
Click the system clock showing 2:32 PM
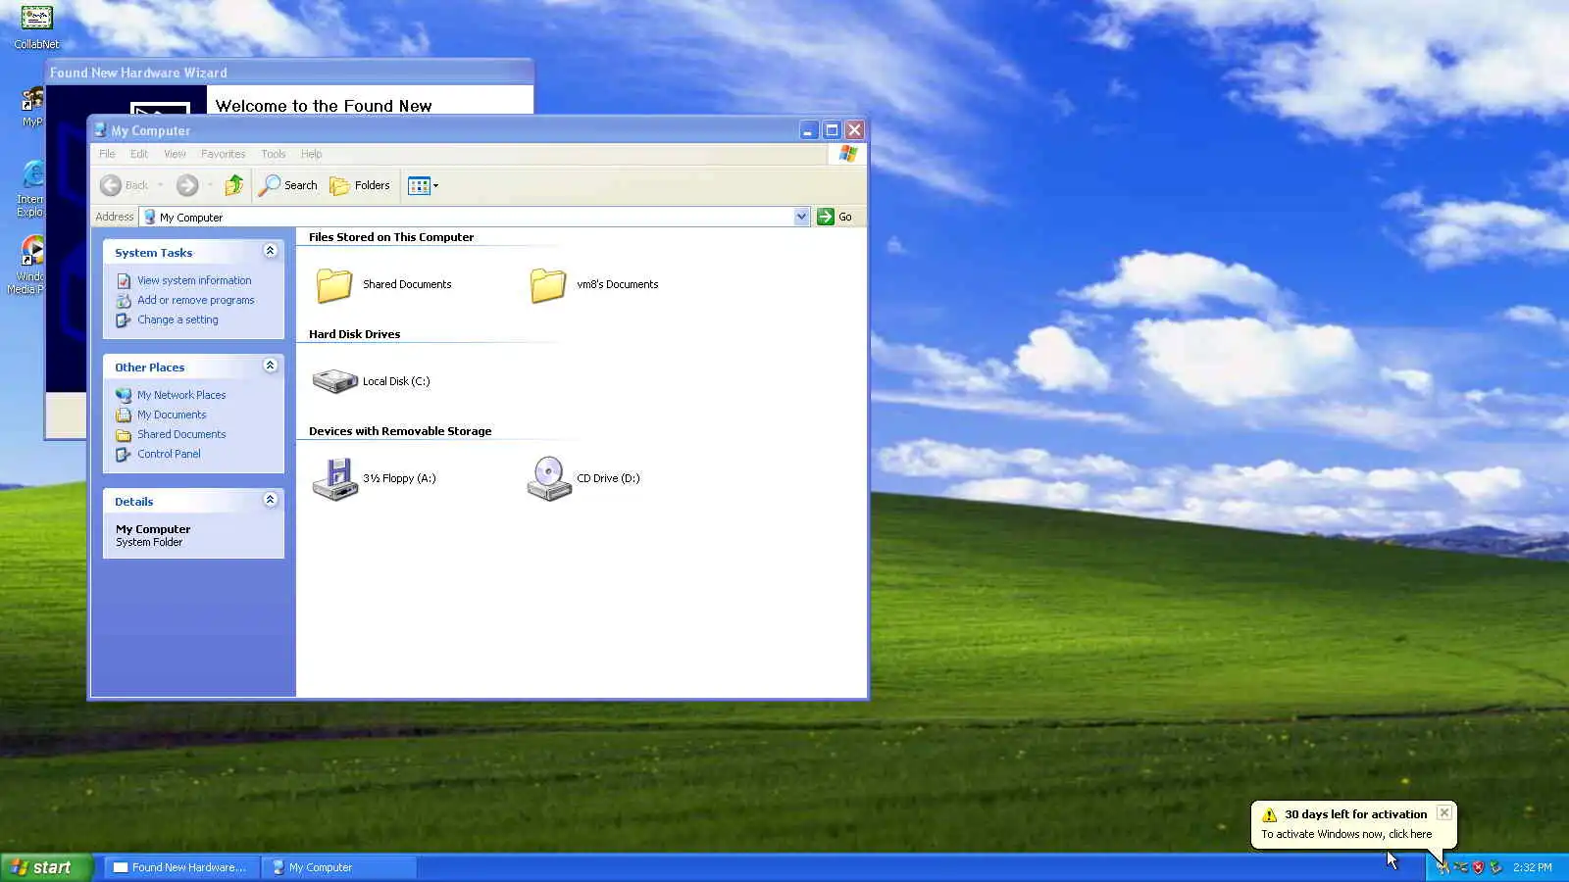[x=1533, y=867]
